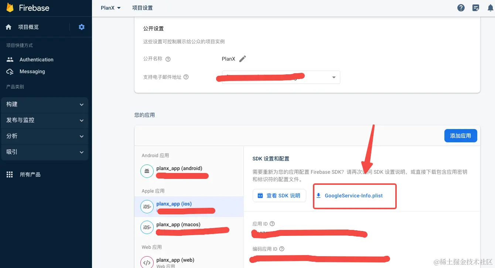Screen dimensions: 495x268
Task: Open the release notes icon in header
Action: point(476,8)
